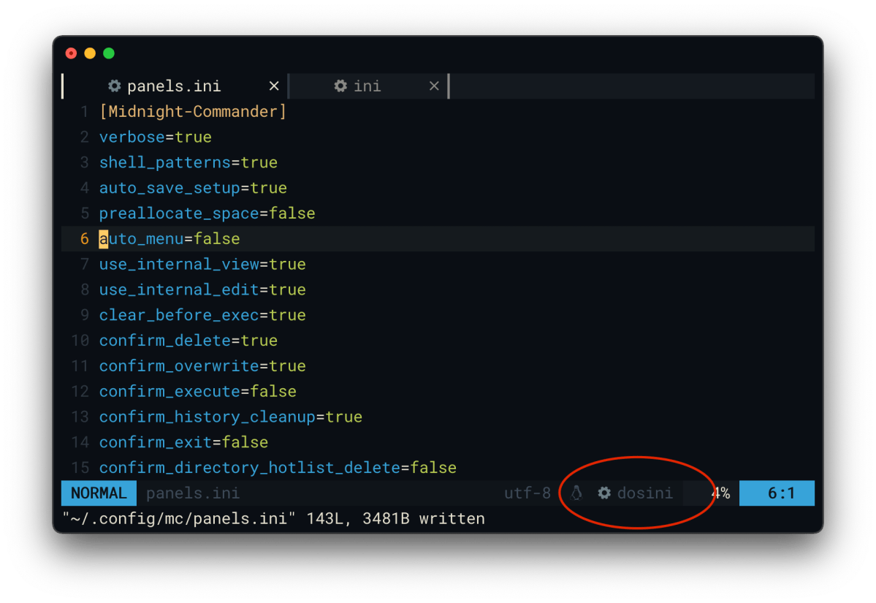Click the gear icon on ini tab
The height and width of the screenshot is (603, 876).
[x=340, y=86]
